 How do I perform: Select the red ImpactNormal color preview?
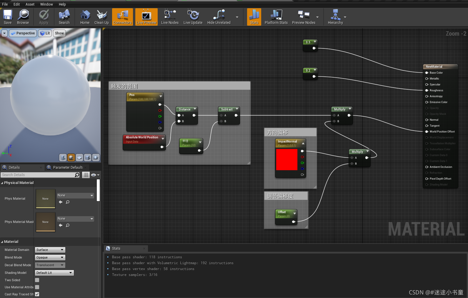click(287, 160)
